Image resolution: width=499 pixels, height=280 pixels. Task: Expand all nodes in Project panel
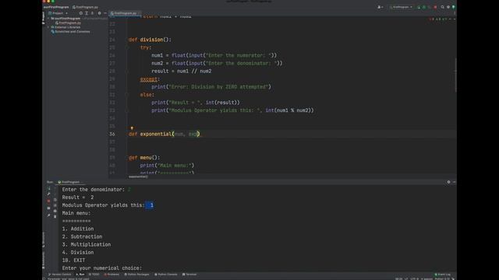point(87,13)
